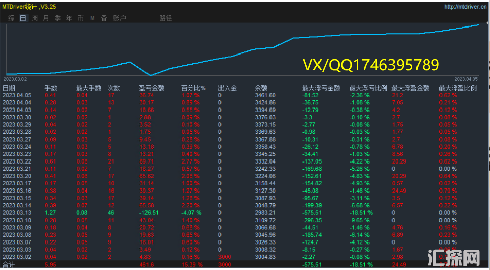The height and width of the screenshot is (270, 490).
Task: Click the 最大浮亏金额 column header
Action: pyautogui.click(x=321, y=88)
